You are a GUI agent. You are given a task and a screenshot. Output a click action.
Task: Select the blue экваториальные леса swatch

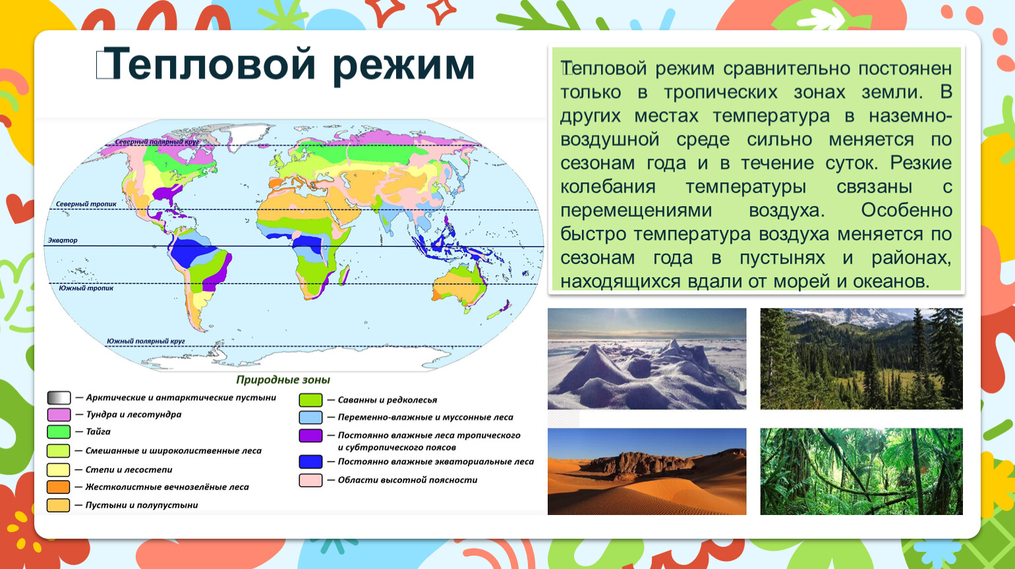(310, 462)
